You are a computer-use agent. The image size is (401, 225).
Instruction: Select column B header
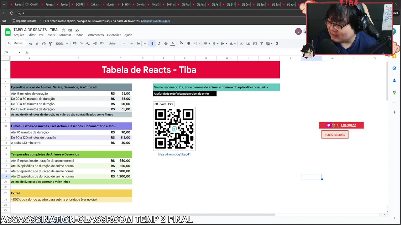(x=78, y=58)
